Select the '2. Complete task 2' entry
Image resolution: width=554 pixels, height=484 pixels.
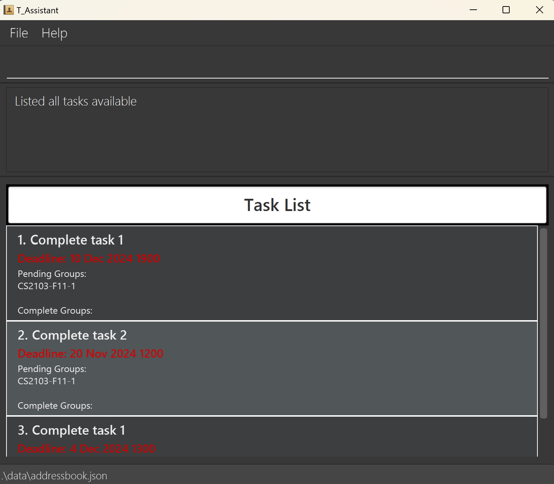(72, 335)
